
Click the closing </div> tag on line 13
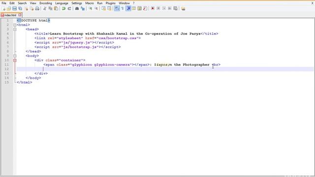(41, 73)
